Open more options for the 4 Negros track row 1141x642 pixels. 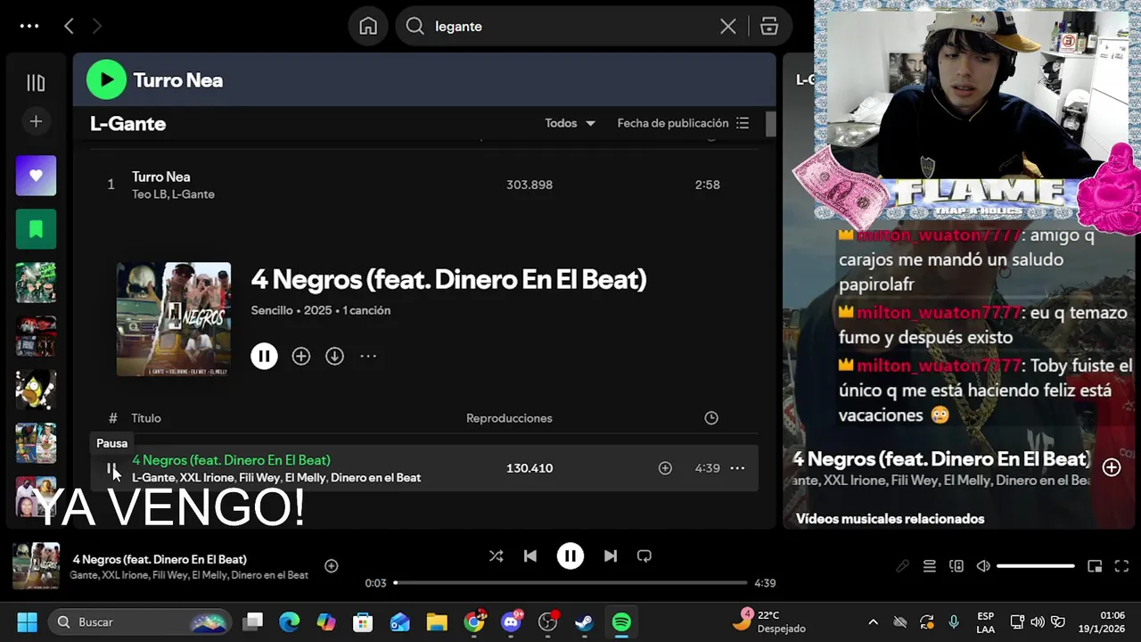coord(737,468)
